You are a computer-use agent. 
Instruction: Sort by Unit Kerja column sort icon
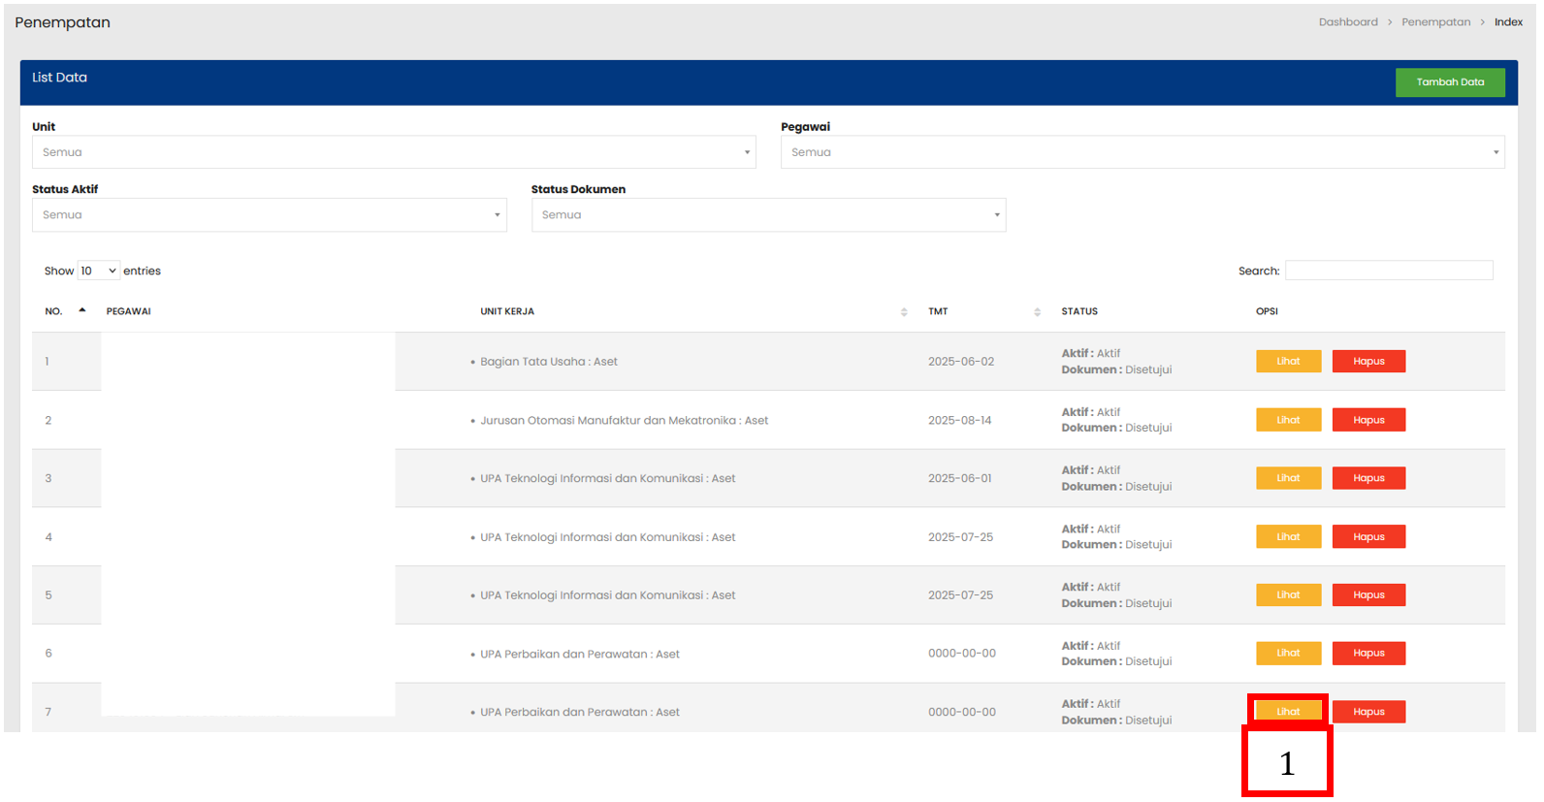(903, 312)
